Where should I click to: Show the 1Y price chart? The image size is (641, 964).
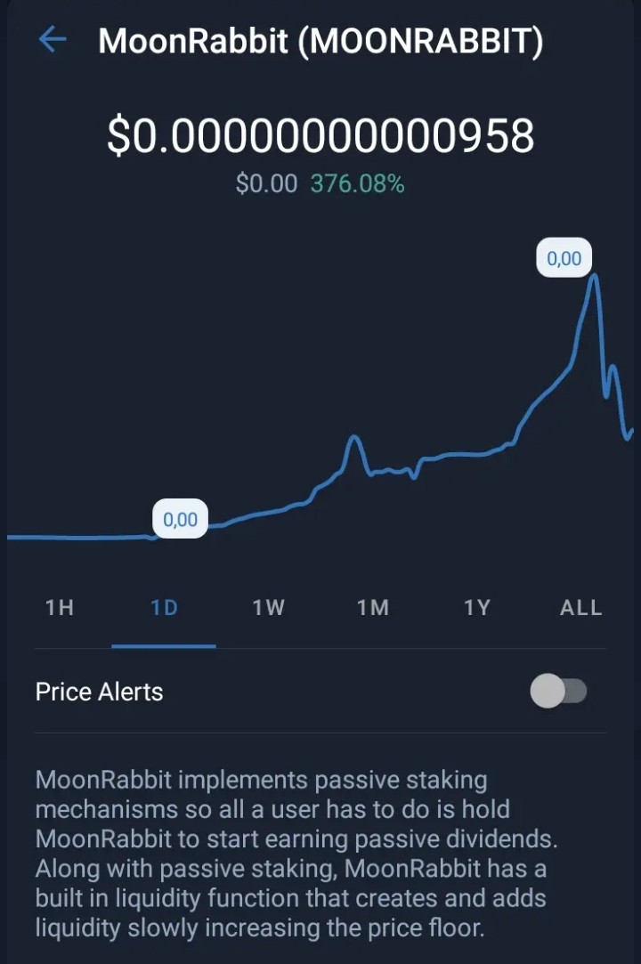pos(477,607)
